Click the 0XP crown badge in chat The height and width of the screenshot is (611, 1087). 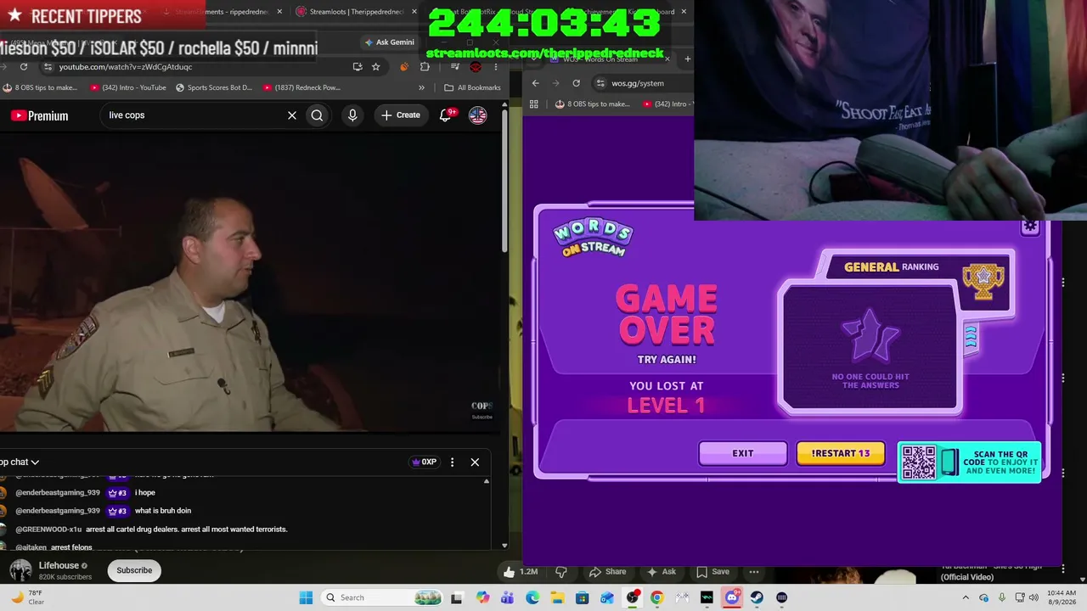(424, 462)
